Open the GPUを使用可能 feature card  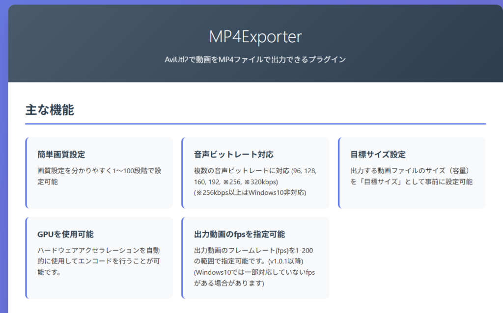pos(99,255)
